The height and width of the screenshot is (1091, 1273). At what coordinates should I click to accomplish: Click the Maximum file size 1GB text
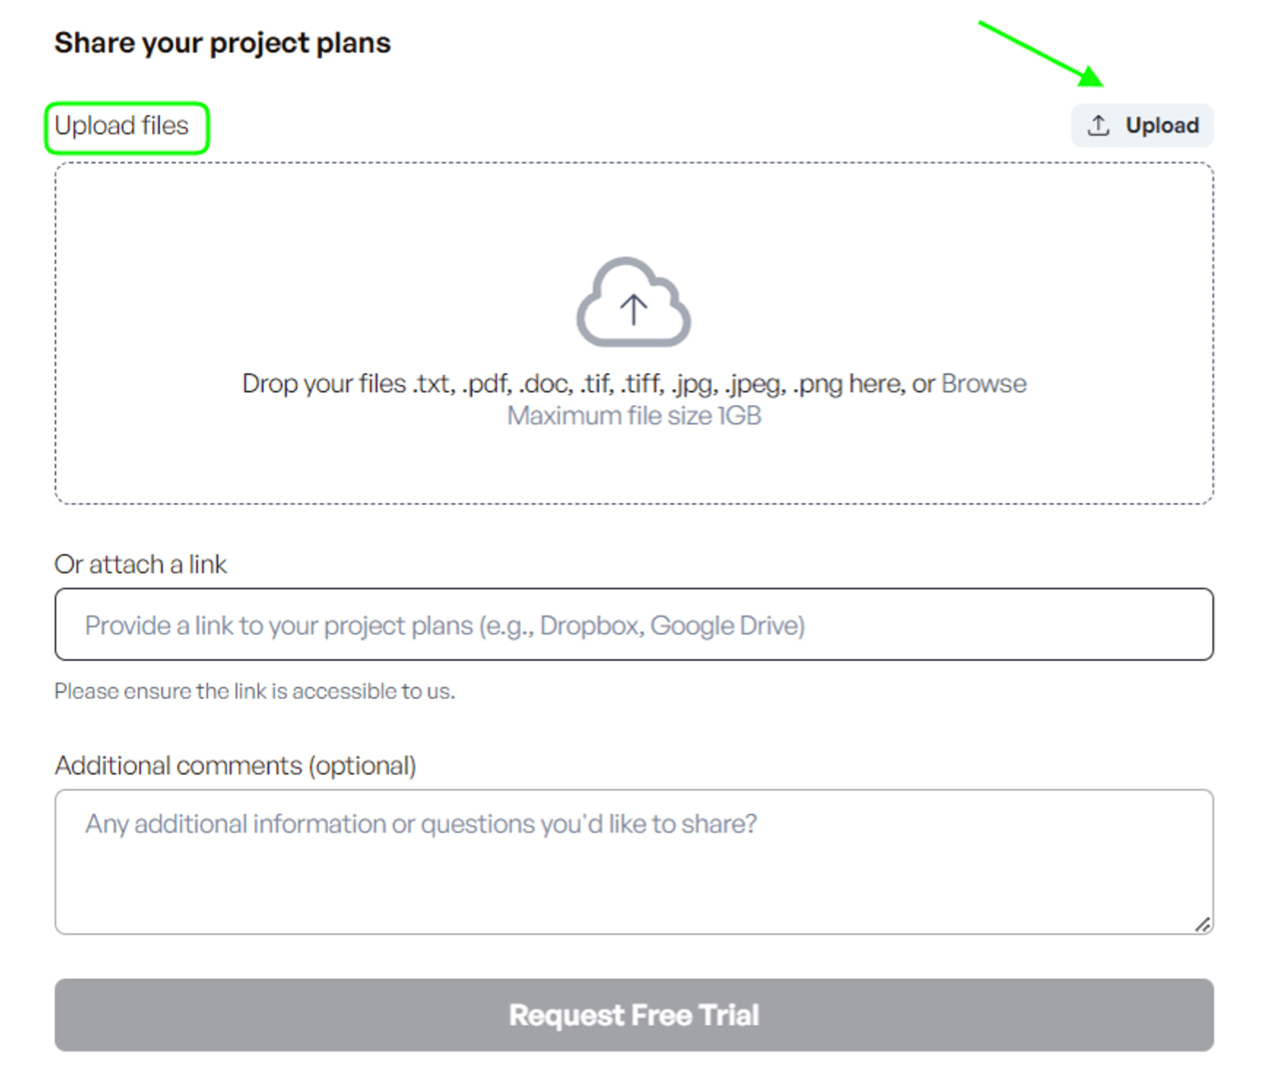634,416
